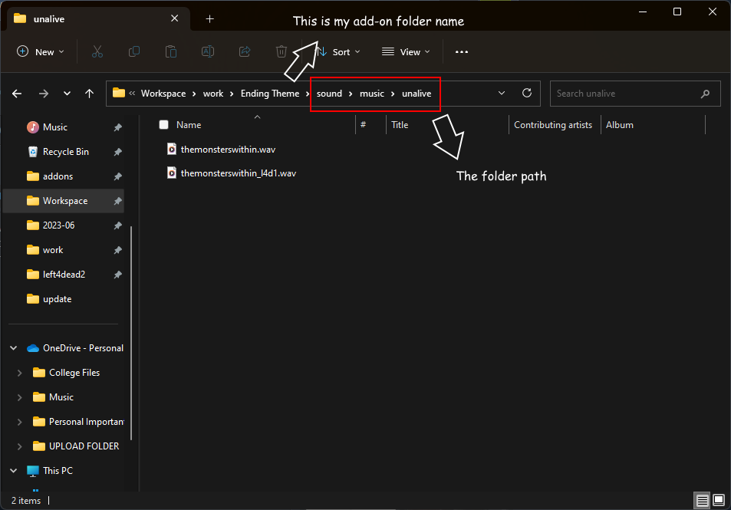This screenshot has width=731, height=510.
Task: Click the Rename icon in toolbar
Action: tap(208, 51)
